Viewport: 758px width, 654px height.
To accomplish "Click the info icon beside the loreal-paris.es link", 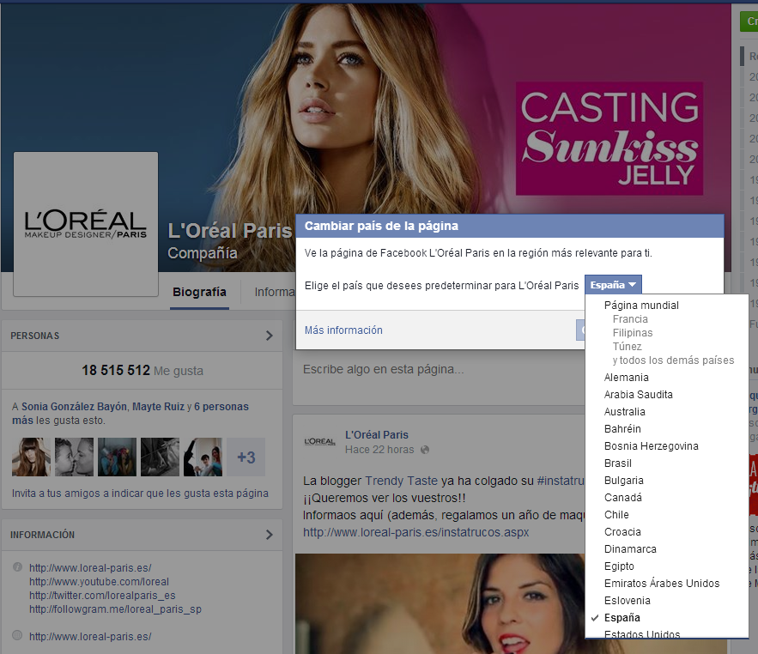I will [18, 567].
